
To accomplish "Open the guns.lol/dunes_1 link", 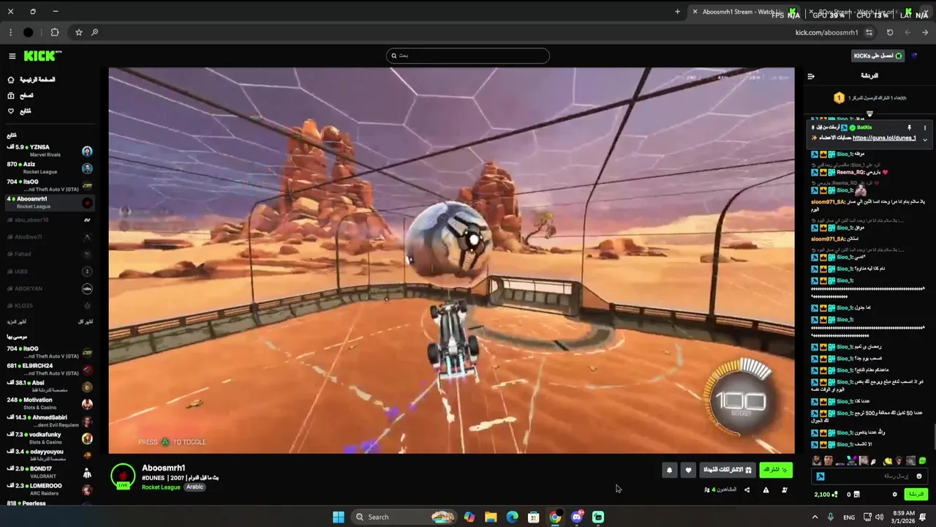I will (884, 138).
